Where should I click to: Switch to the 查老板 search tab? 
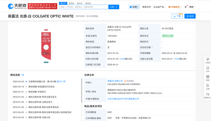71,3
